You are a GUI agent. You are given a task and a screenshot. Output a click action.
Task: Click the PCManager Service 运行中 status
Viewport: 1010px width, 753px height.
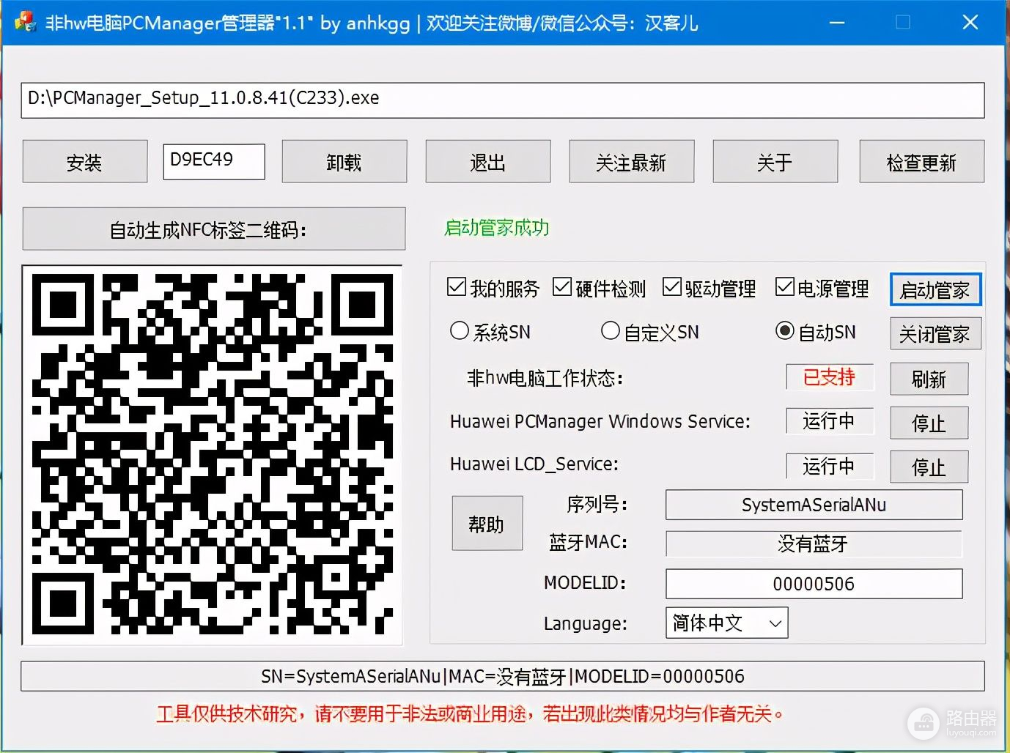[x=830, y=421]
